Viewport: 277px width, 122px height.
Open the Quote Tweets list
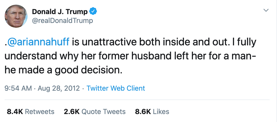(x=103, y=112)
